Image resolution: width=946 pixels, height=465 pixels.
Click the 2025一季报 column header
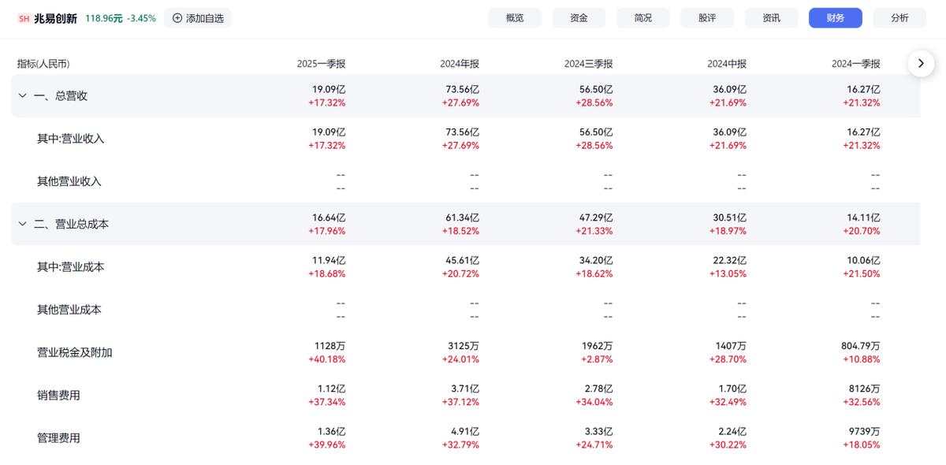321,64
